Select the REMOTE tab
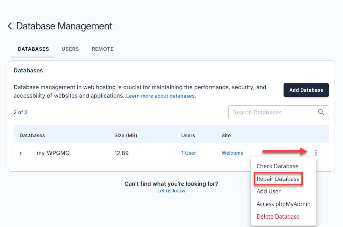Image resolution: width=343 pixels, height=227 pixels. pos(102,49)
